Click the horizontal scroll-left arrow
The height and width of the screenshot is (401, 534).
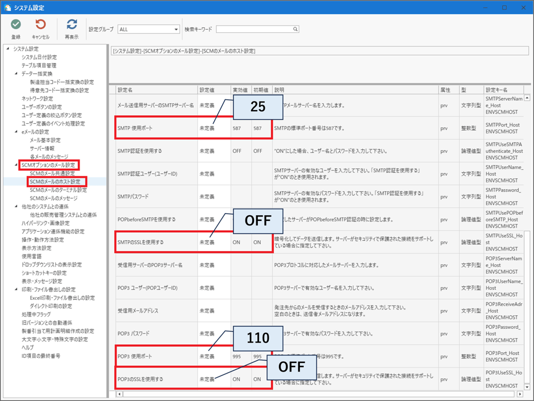click(119, 394)
